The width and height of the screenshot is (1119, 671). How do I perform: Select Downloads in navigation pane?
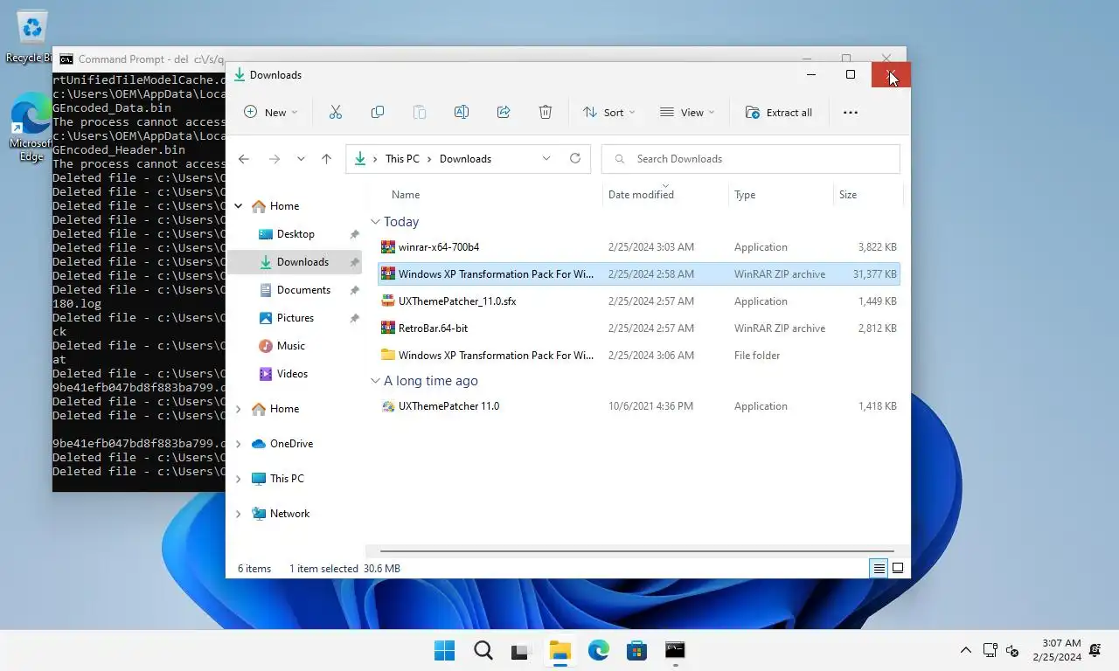(x=295, y=262)
